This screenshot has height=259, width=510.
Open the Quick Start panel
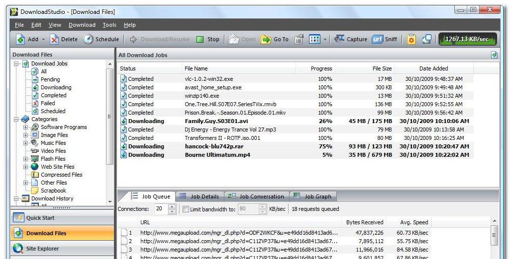coord(62,218)
